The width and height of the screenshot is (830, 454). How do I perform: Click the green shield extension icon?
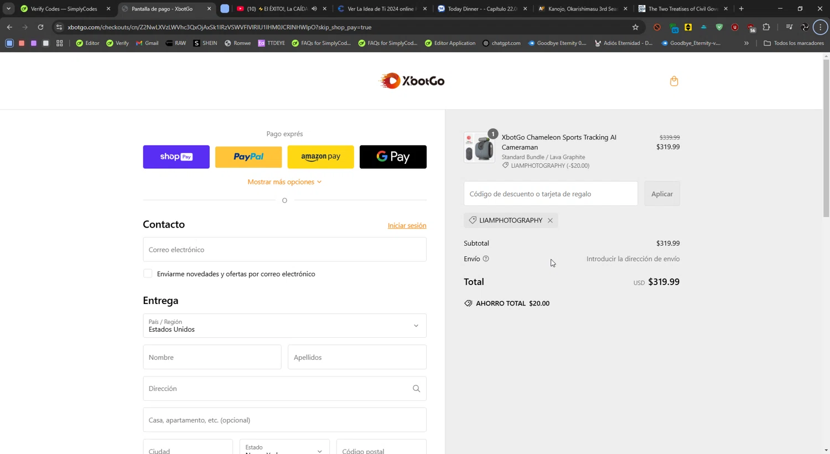tap(719, 27)
